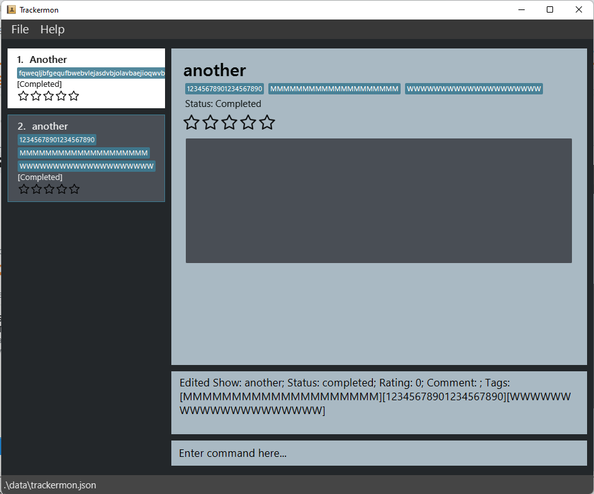The image size is (594, 494).
Task: Open the File menu
Action: (20, 29)
